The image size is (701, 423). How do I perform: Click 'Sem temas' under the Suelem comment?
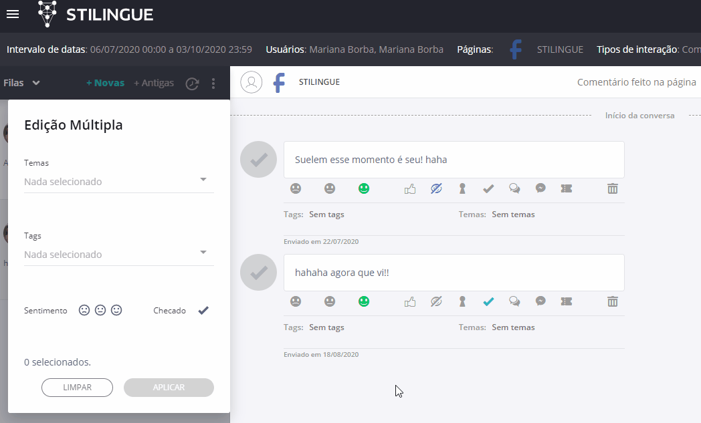[513, 215]
